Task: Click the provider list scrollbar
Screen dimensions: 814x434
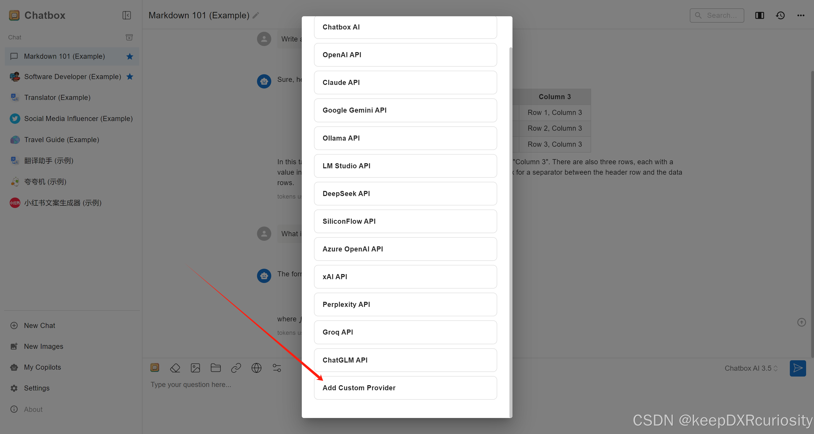Action: point(510,221)
